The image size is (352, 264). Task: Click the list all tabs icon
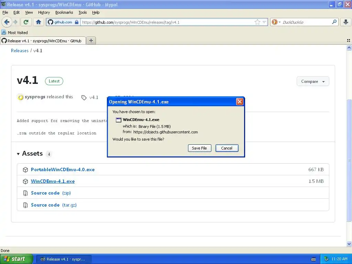click(349, 41)
